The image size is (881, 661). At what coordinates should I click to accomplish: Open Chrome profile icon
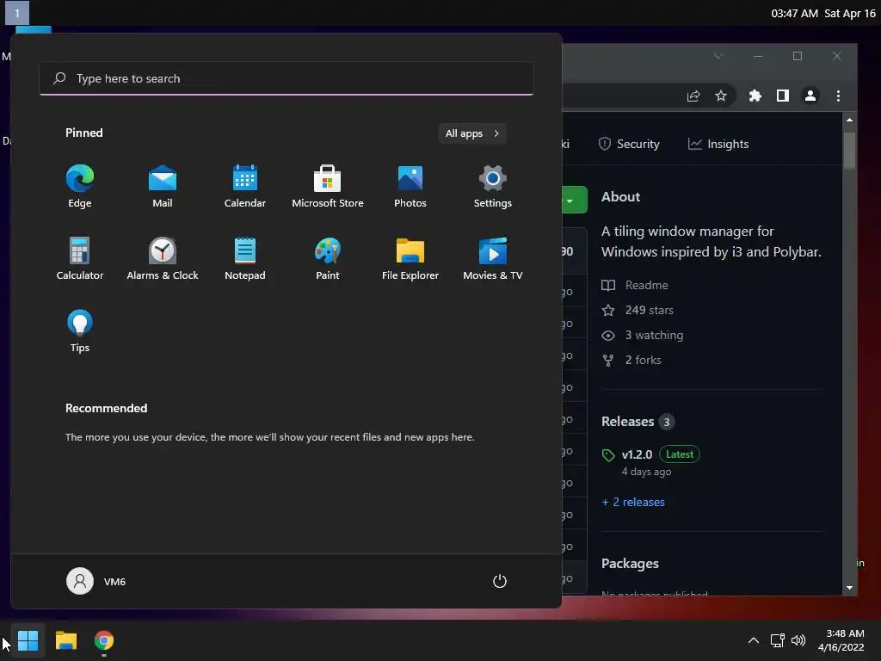click(x=810, y=96)
